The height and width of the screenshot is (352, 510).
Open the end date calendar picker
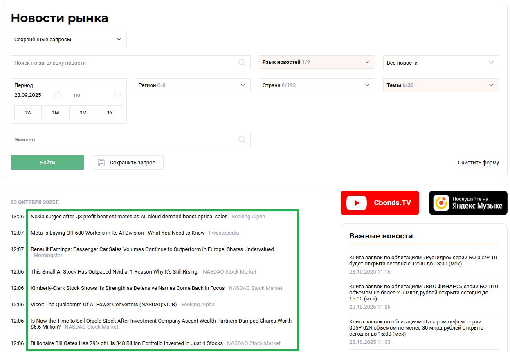pyautogui.click(x=117, y=94)
